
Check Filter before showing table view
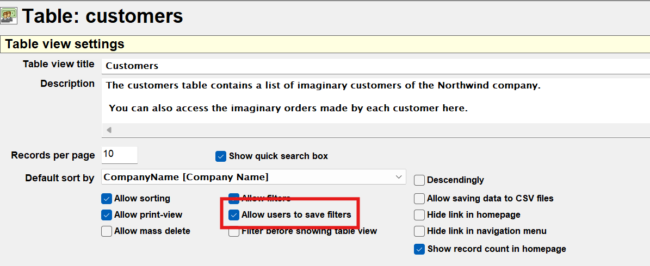tap(234, 232)
